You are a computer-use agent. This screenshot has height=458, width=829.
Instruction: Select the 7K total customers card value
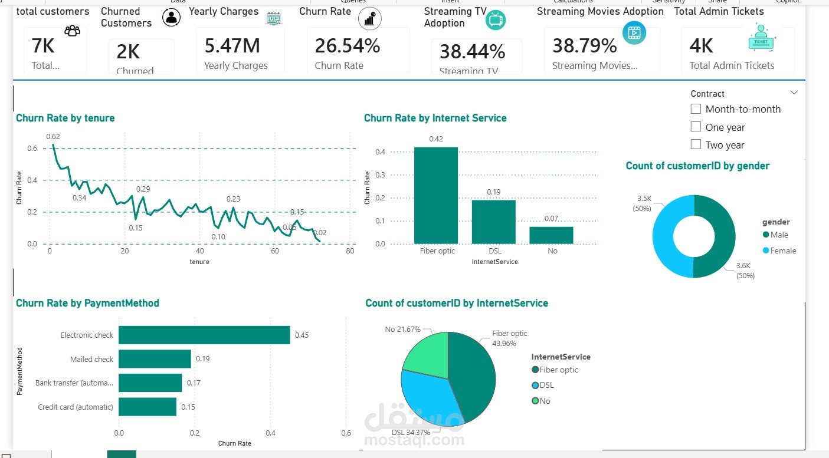click(x=43, y=45)
